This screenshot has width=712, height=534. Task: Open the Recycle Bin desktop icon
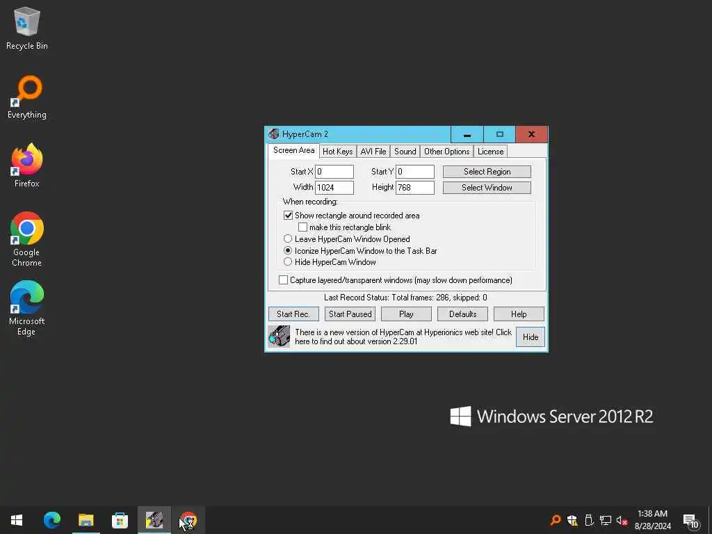click(27, 29)
